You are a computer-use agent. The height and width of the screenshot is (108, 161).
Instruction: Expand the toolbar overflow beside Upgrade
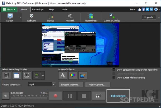click(x=159, y=17)
